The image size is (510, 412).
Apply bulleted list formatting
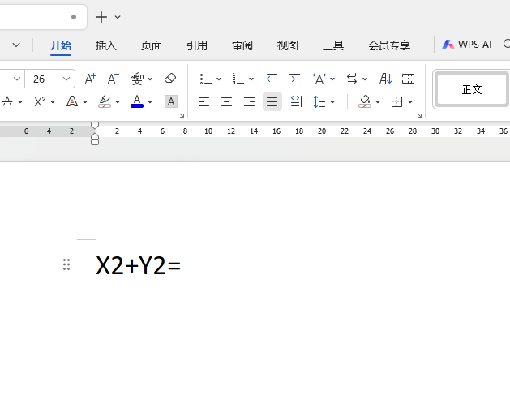[206, 79]
